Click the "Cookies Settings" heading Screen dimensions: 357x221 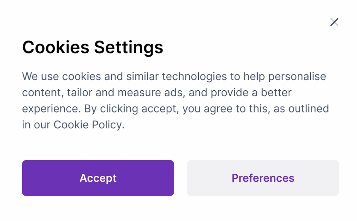click(x=93, y=47)
